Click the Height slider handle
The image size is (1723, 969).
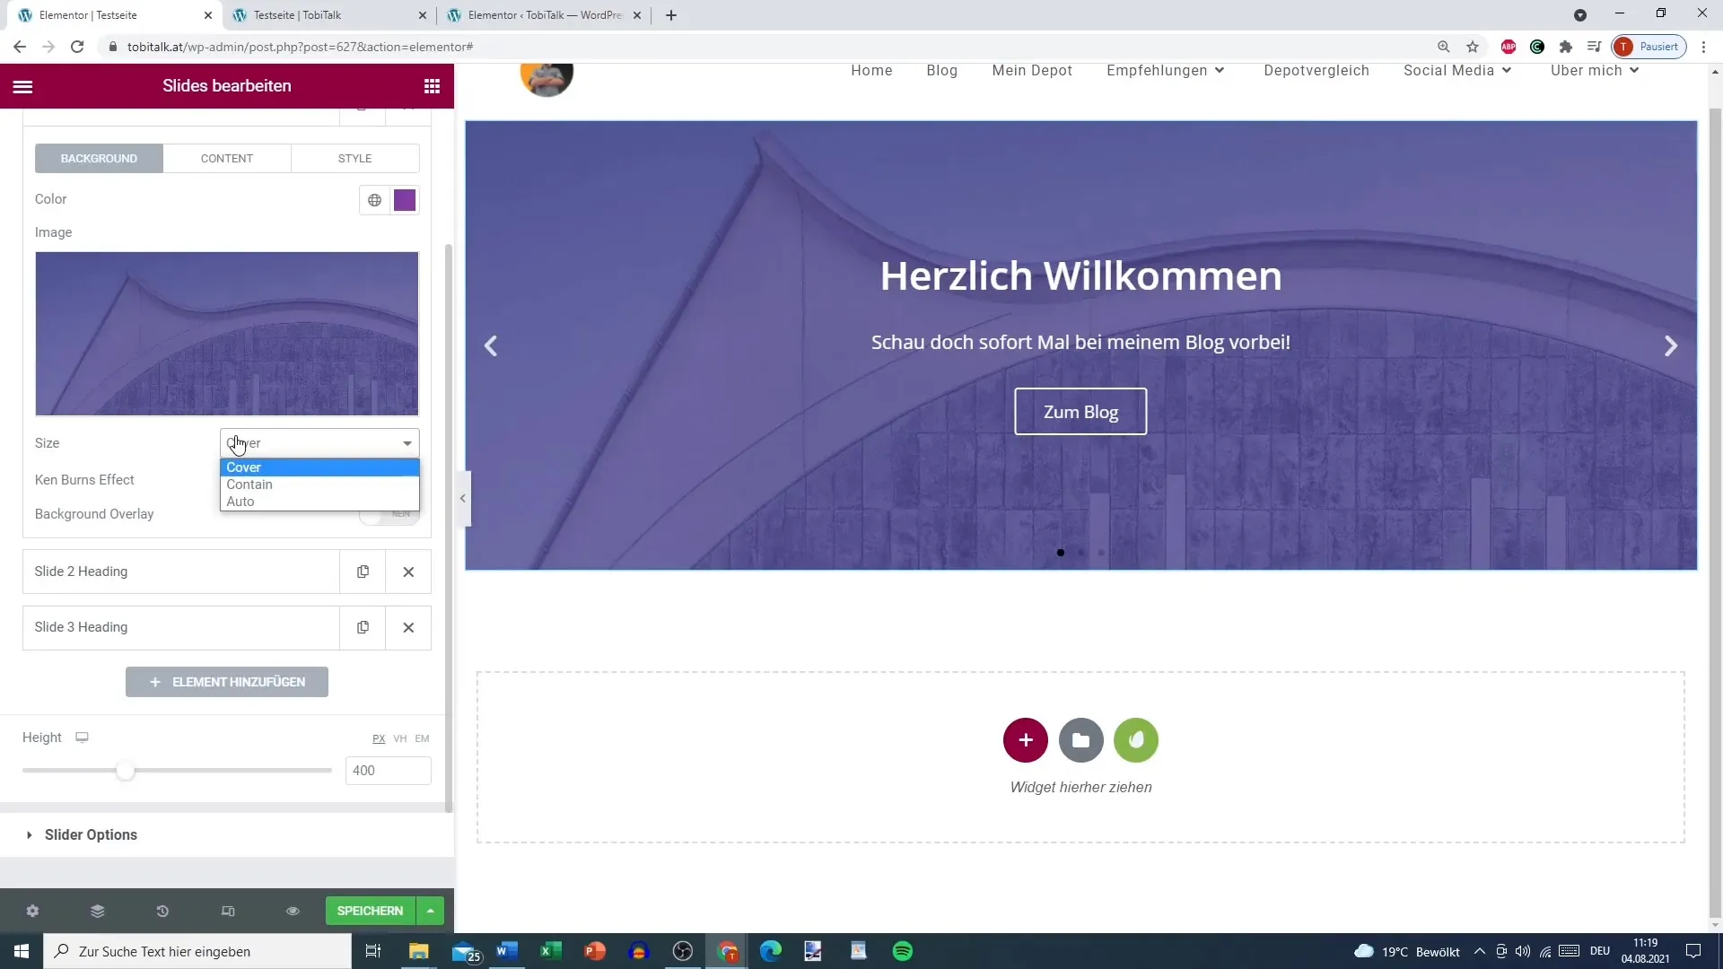coord(126,771)
